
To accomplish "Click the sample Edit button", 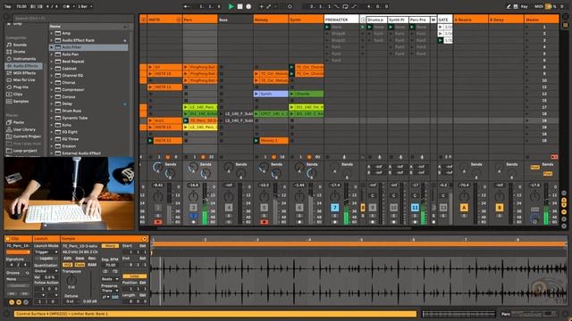I will pos(68,258).
